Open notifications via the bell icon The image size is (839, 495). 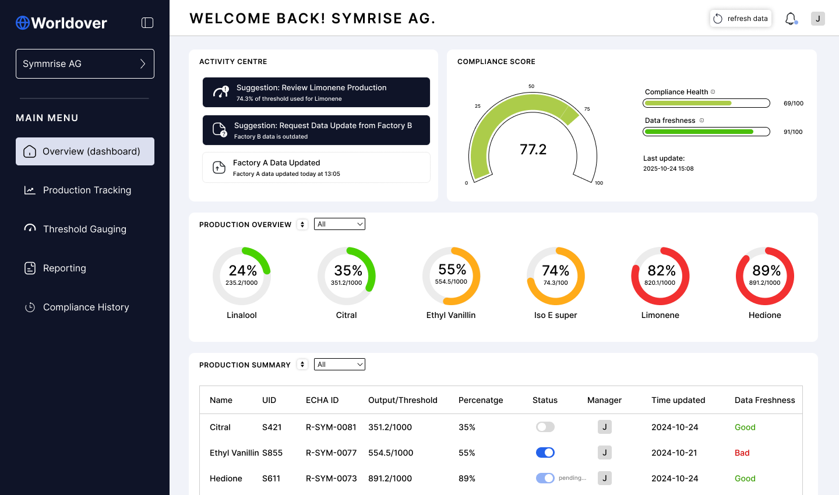(x=791, y=19)
